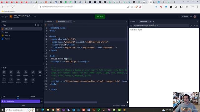Click the search magnifier in Replit header

(x=179, y=16)
